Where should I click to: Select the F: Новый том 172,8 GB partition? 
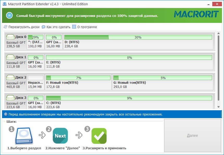point(78,82)
